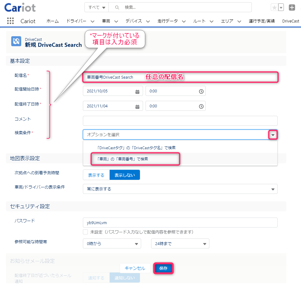The width and height of the screenshot is (301, 285).
Task: Click the 配信終了日時 date field
Action: coord(113,106)
